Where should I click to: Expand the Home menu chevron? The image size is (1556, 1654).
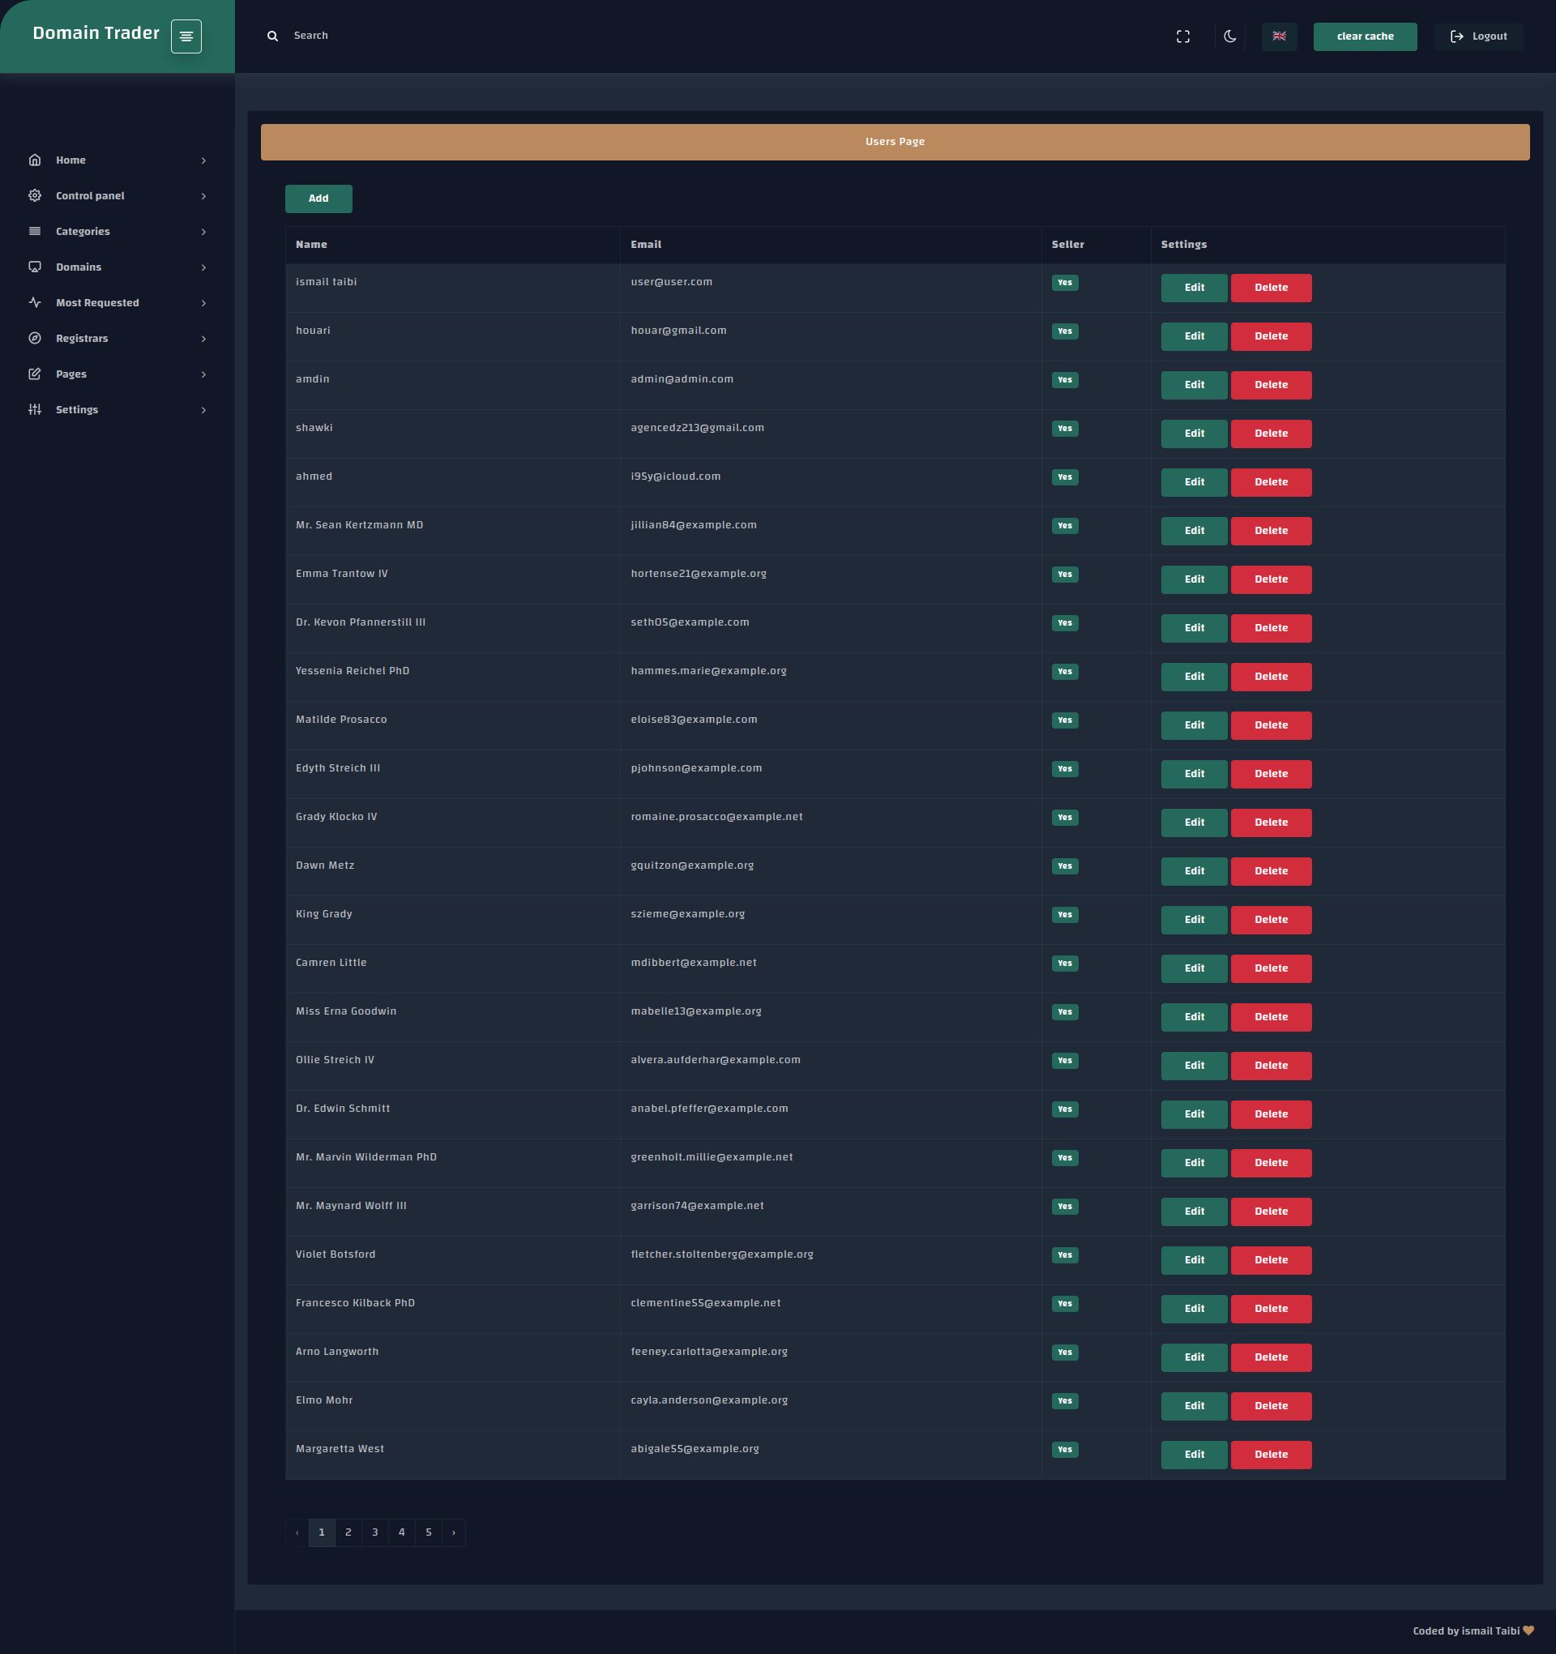203,160
